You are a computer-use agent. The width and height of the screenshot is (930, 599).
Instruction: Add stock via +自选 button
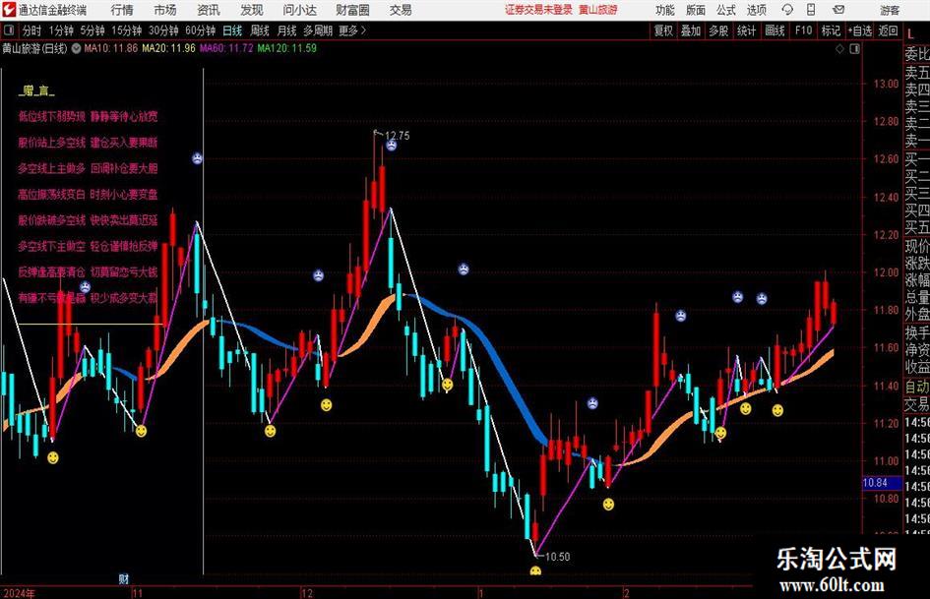[859, 30]
